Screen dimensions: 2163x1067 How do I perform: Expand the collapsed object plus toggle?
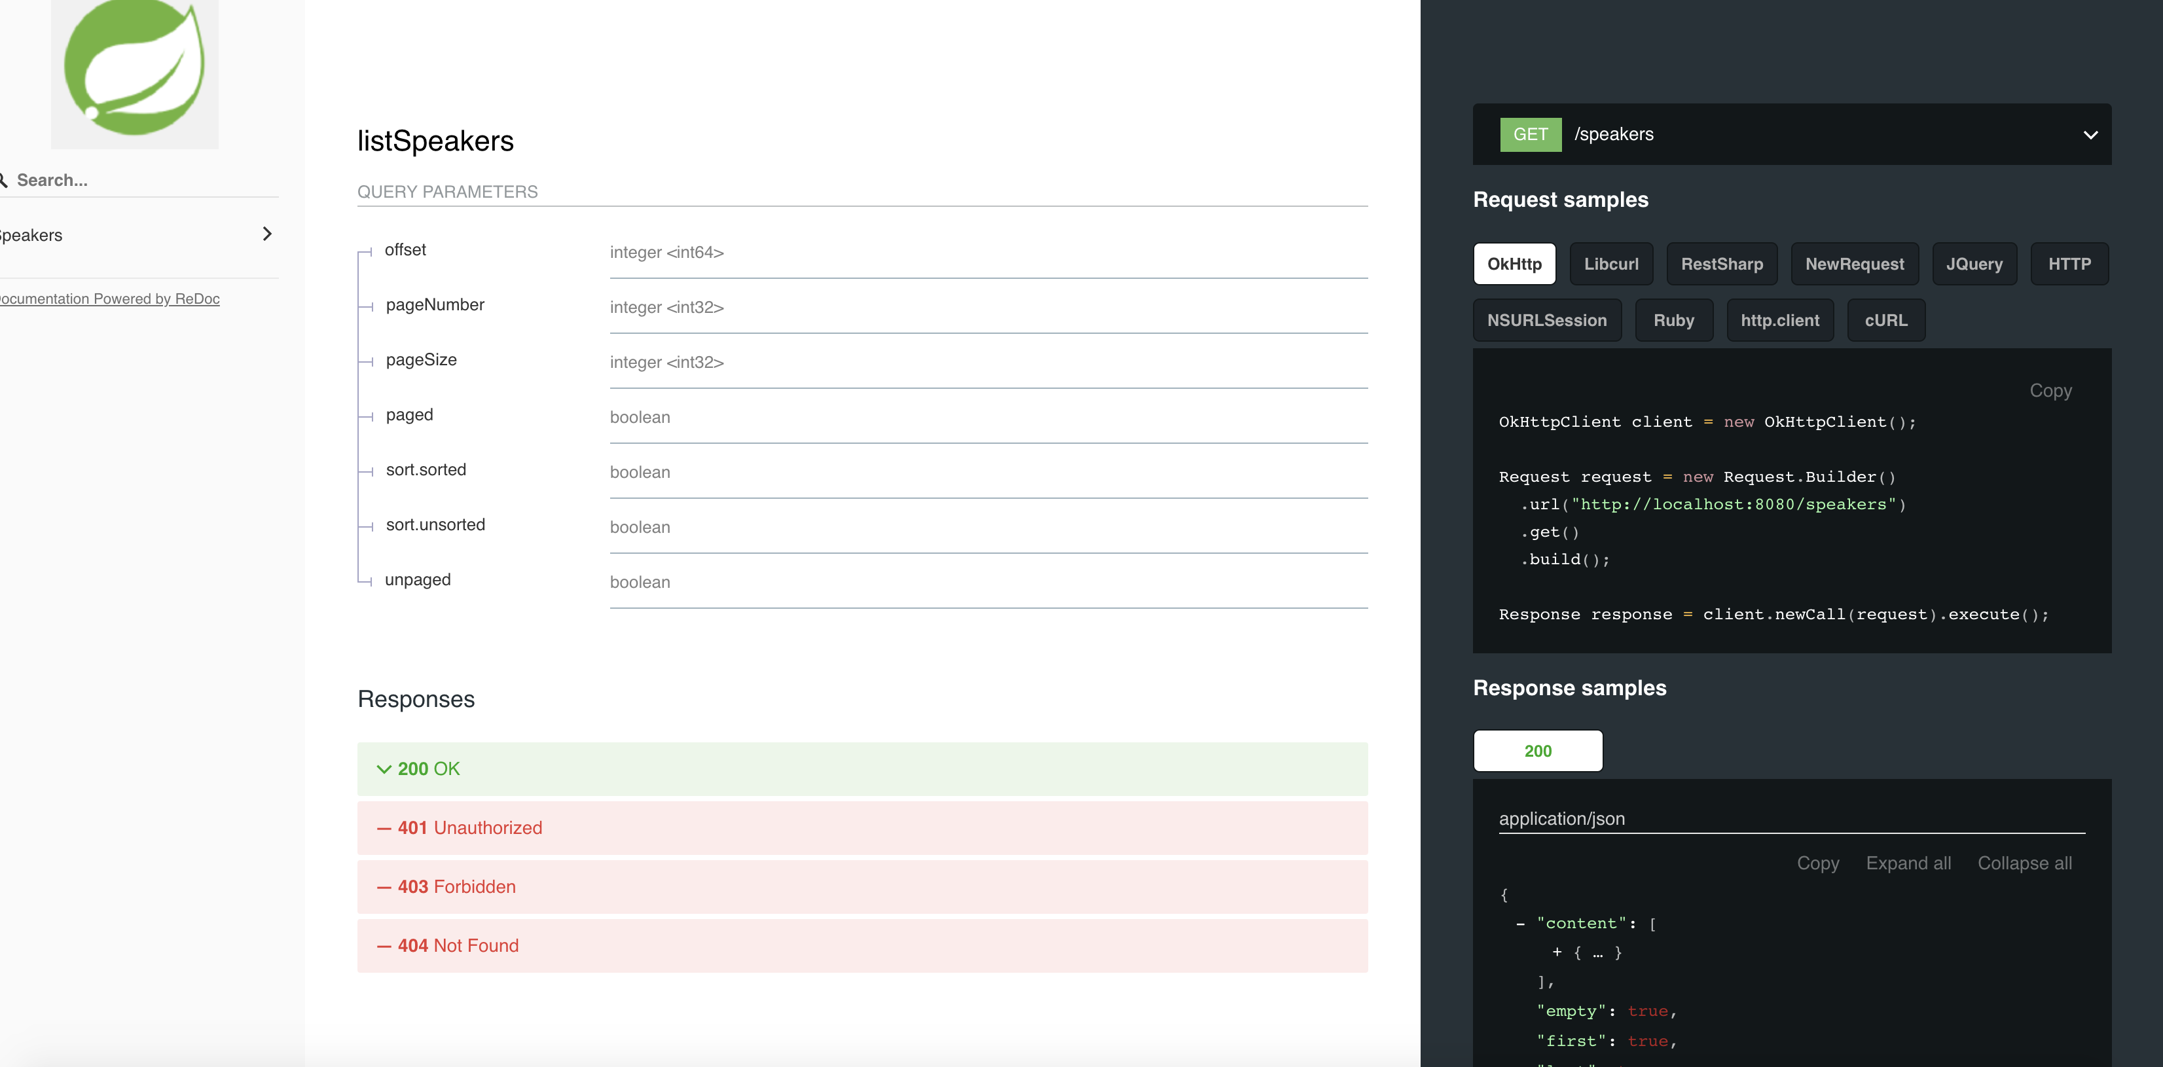tap(1557, 952)
